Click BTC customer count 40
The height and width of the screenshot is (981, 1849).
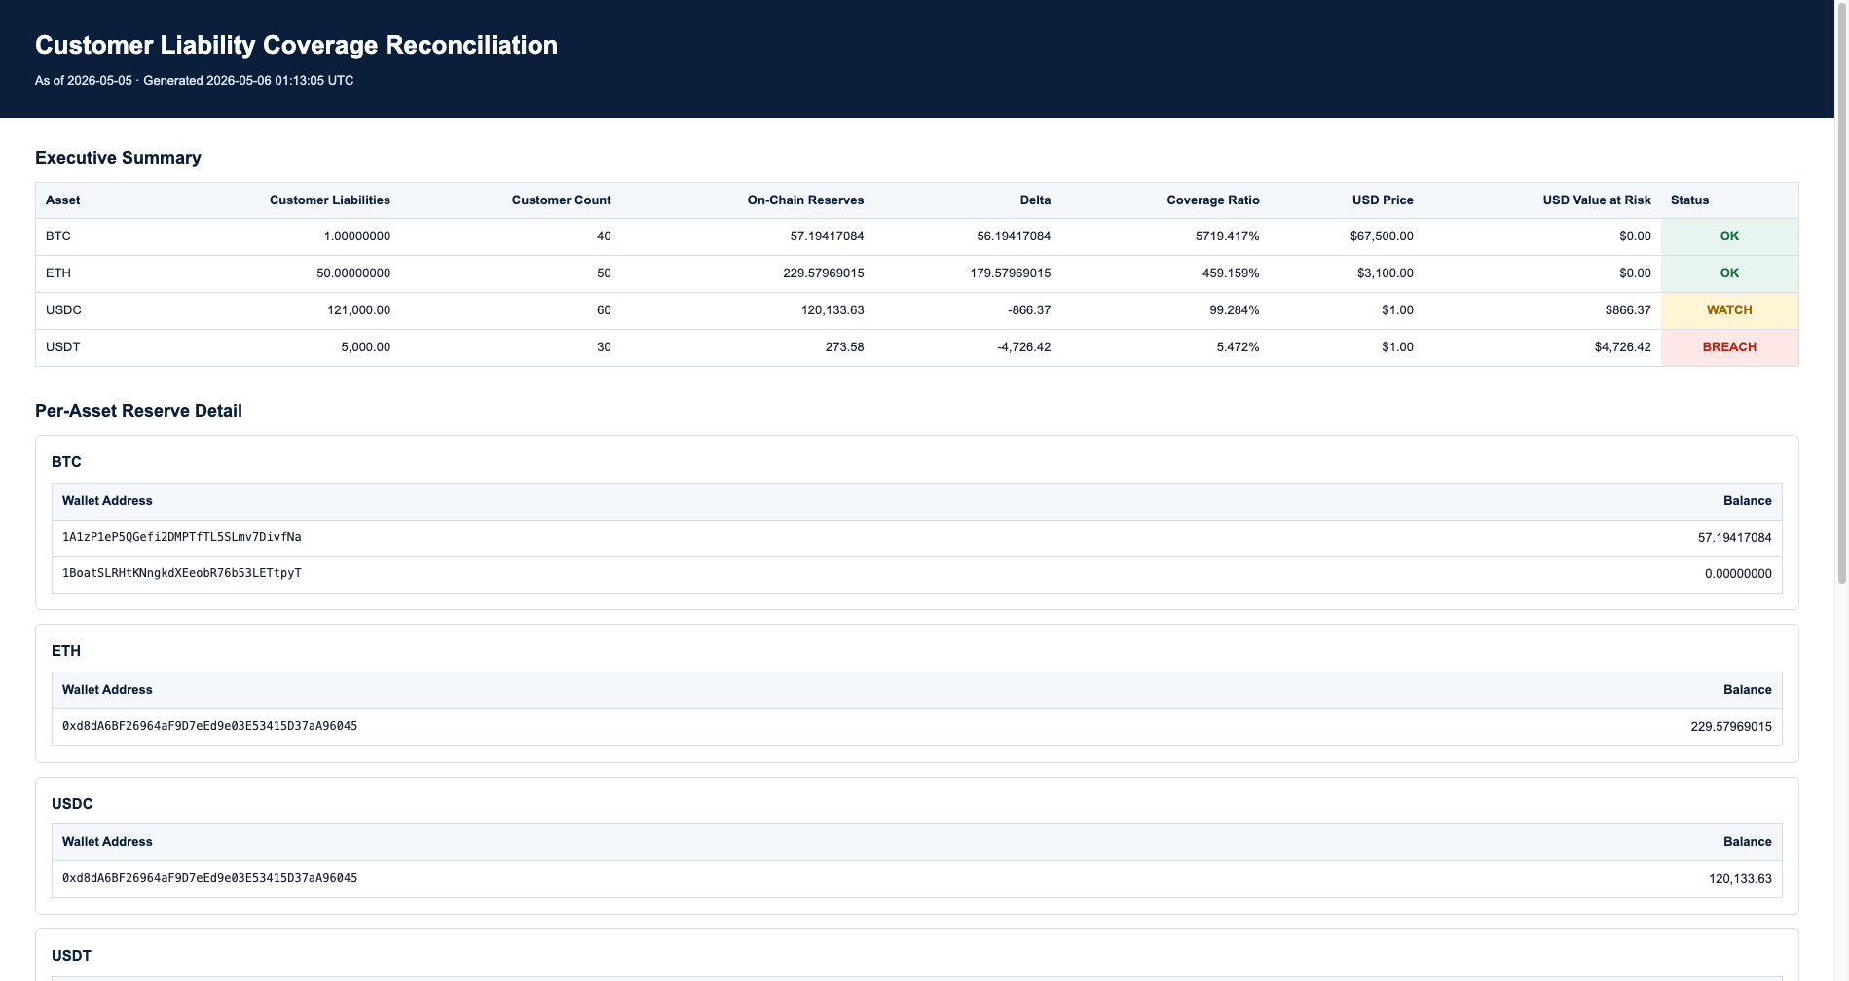(604, 236)
